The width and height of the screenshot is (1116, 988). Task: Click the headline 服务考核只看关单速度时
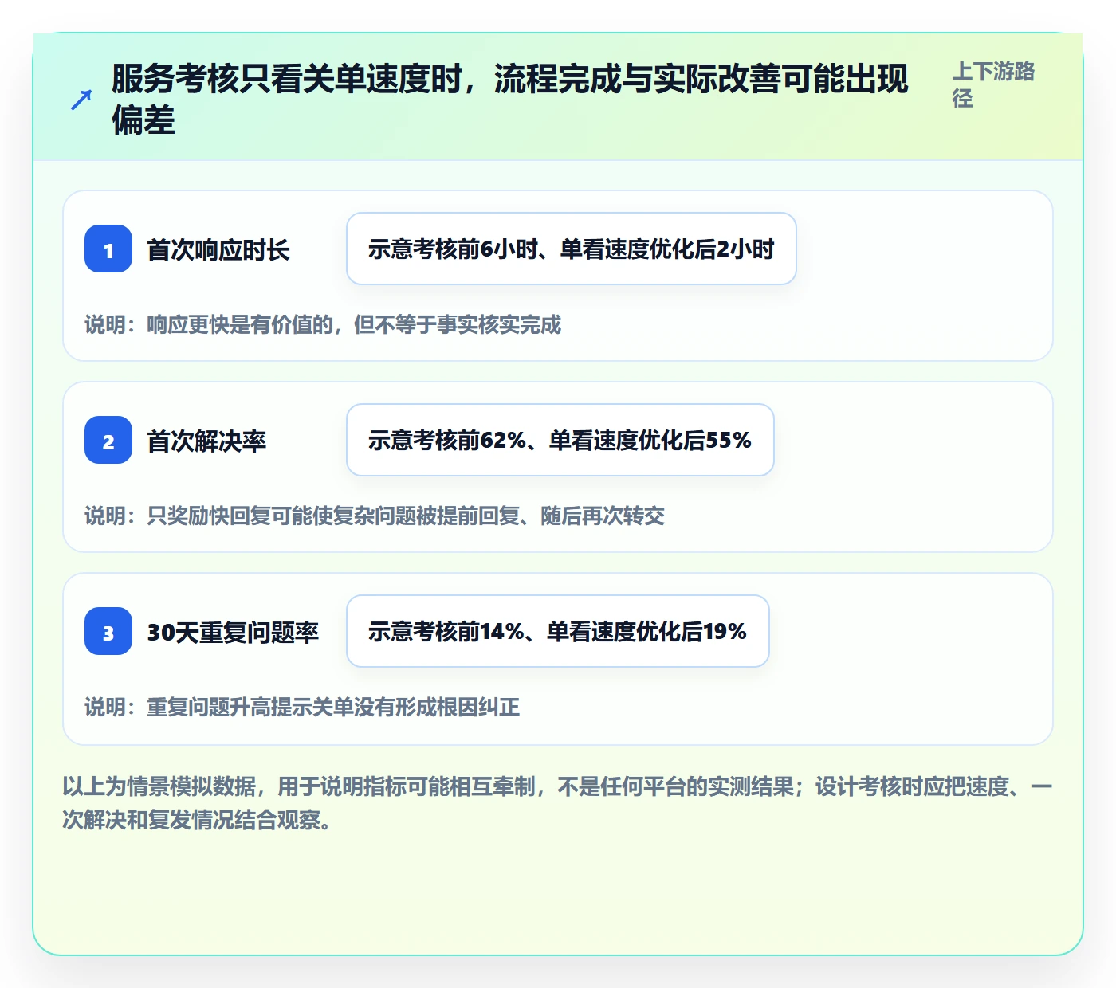pyautogui.click(x=287, y=79)
